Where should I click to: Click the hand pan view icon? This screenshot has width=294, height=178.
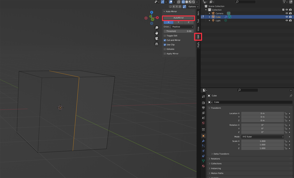[x=156, y=33]
